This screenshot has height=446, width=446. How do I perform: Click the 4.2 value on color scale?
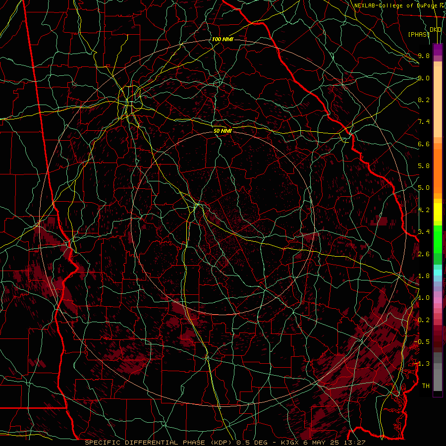(x=424, y=210)
